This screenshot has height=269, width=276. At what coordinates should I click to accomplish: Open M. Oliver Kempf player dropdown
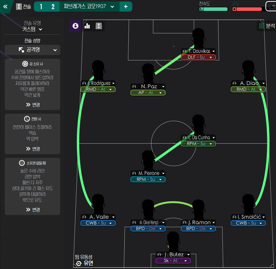point(163,223)
